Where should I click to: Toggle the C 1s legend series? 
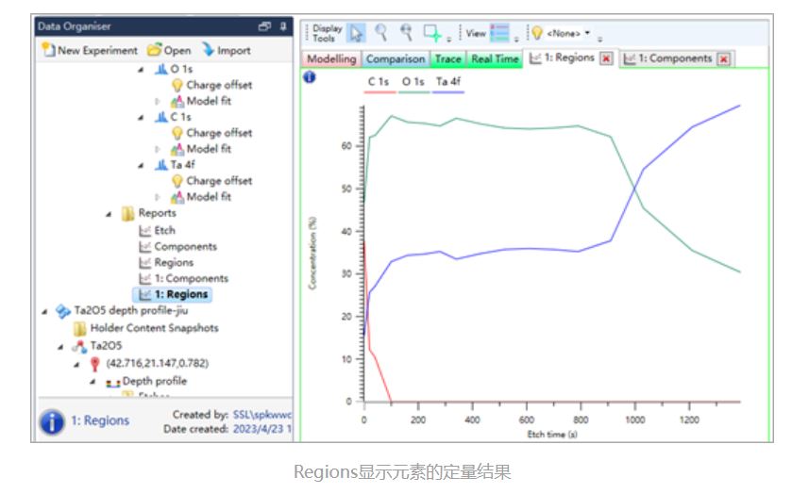click(378, 82)
